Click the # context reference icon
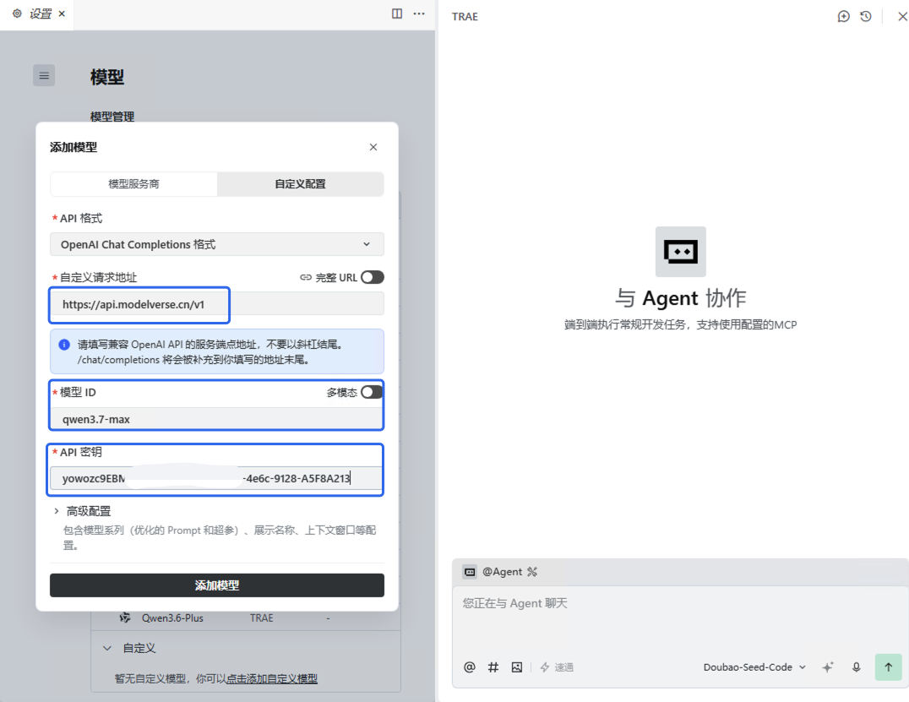Screen dimensions: 909x702 (493, 667)
